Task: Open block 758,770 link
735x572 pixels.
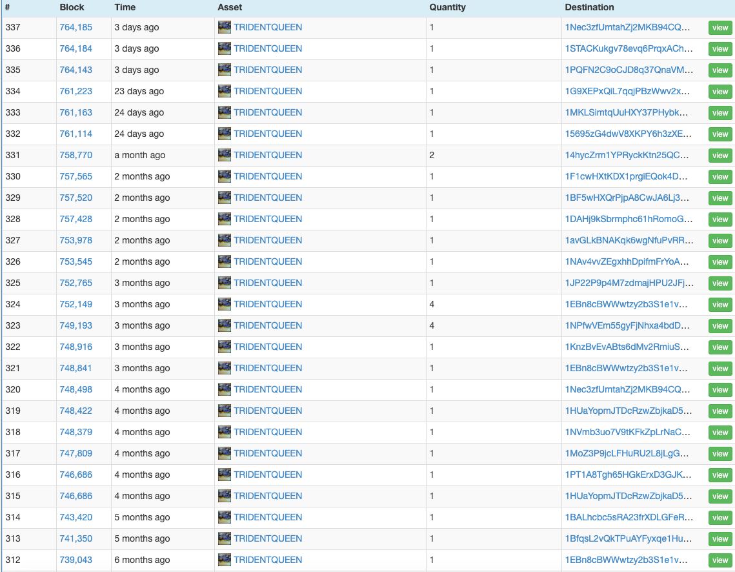Action: click(76, 155)
